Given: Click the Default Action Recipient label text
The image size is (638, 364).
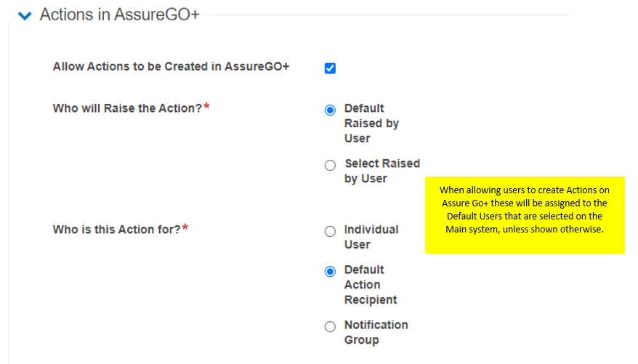Looking at the screenshot, I should tap(370, 284).
